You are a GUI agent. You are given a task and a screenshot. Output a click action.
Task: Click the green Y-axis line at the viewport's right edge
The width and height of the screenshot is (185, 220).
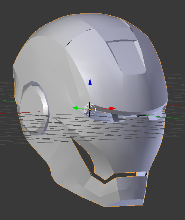175,118
